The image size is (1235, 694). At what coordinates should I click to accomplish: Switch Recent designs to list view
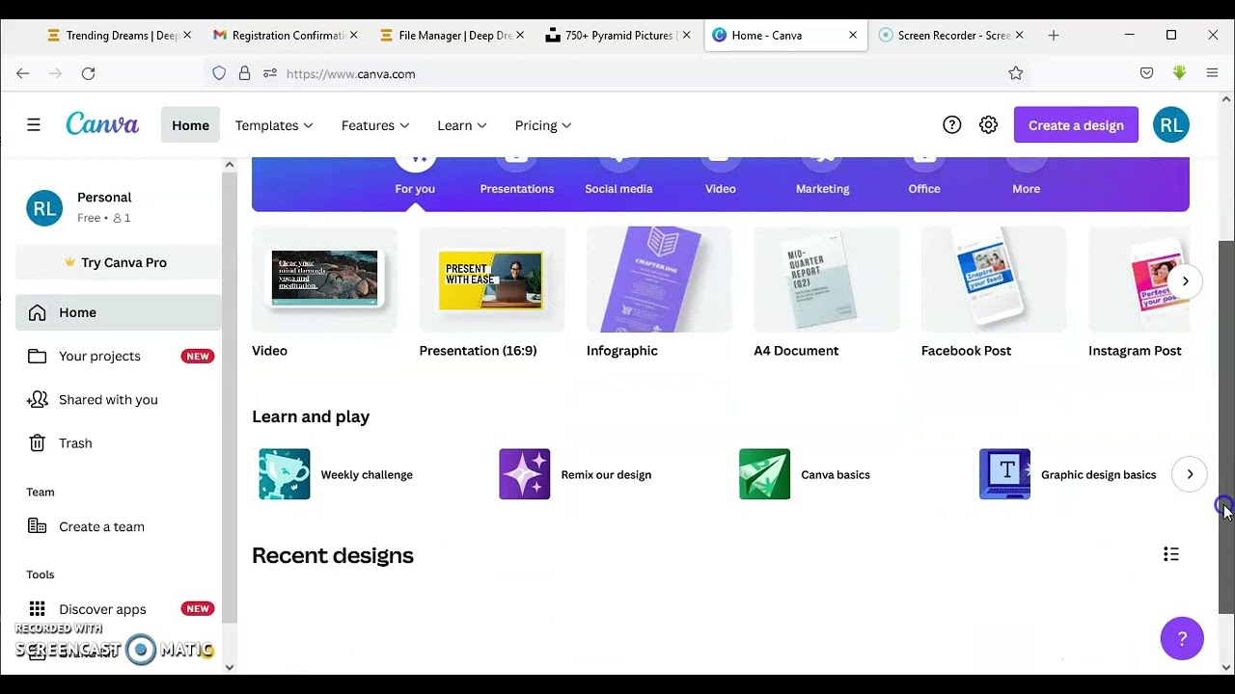pyautogui.click(x=1171, y=554)
